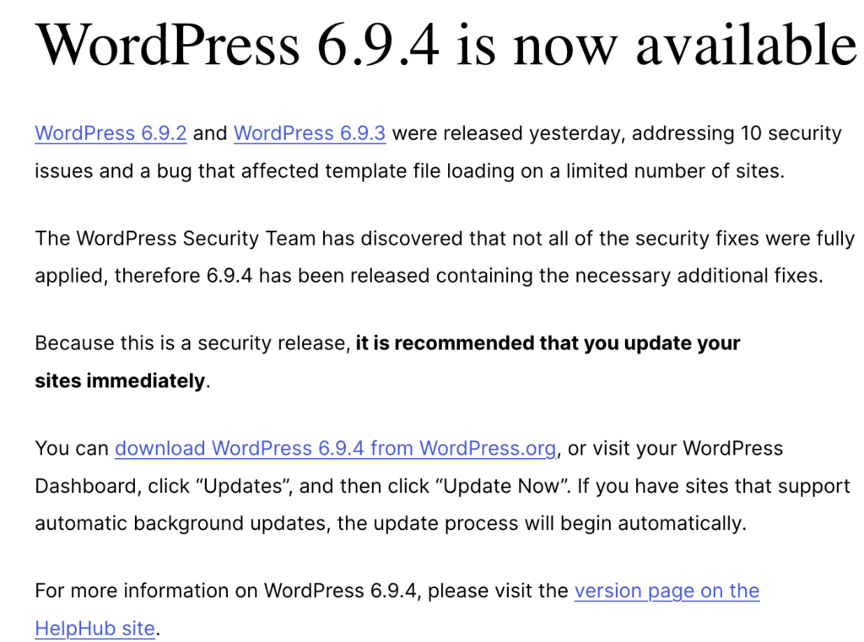This screenshot has width=864, height=642.
Task: Open the WordPress 6.9.2 link
Action: pos(111,133)
